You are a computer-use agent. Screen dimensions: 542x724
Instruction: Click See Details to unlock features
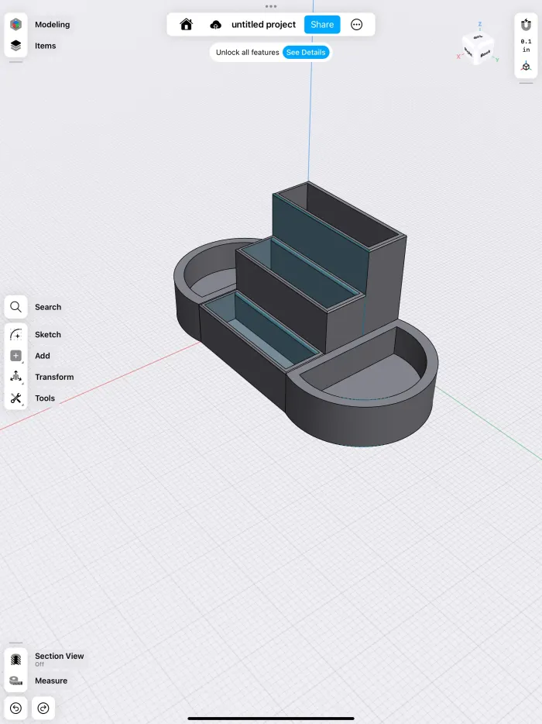coord(306,52)
